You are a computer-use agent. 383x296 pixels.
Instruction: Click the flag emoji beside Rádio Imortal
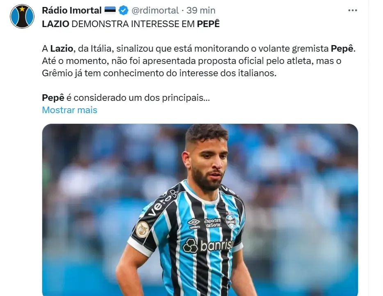(x=110, y=10)
